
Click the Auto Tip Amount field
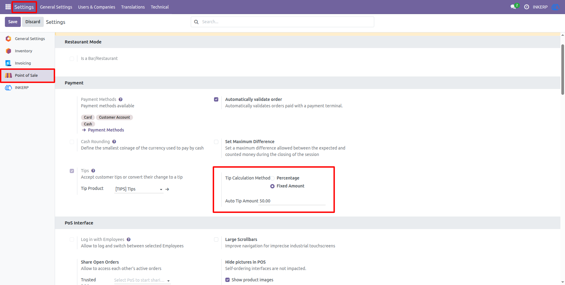tap(292, 201)
